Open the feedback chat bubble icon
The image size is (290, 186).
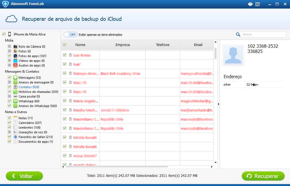250,4
